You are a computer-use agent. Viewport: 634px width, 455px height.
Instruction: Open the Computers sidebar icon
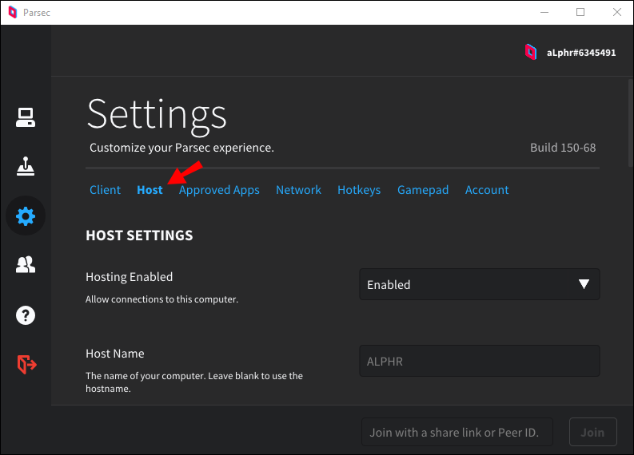pos(26,117)
